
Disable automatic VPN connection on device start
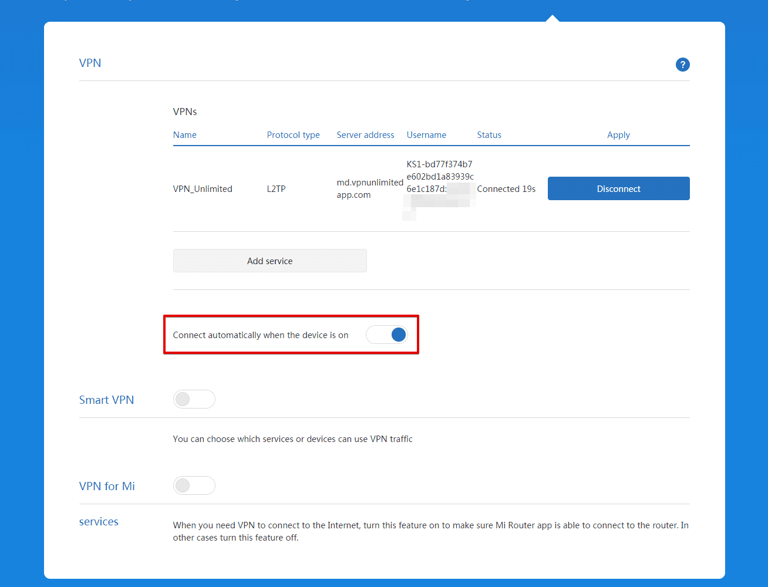pos(387,334)
